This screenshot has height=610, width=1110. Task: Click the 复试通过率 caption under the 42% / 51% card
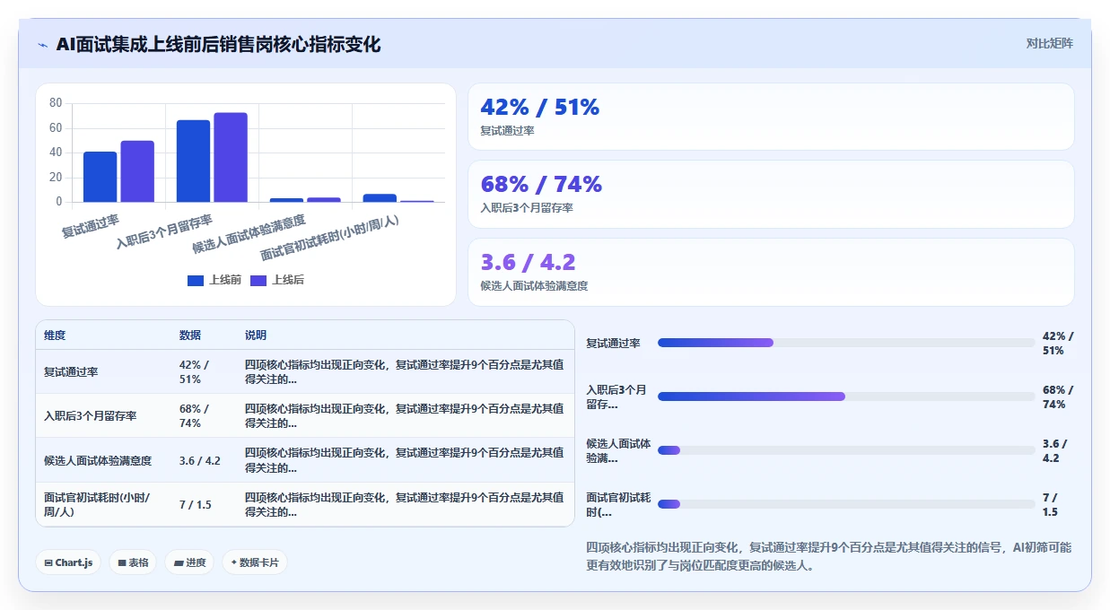[x=507, y=131]
